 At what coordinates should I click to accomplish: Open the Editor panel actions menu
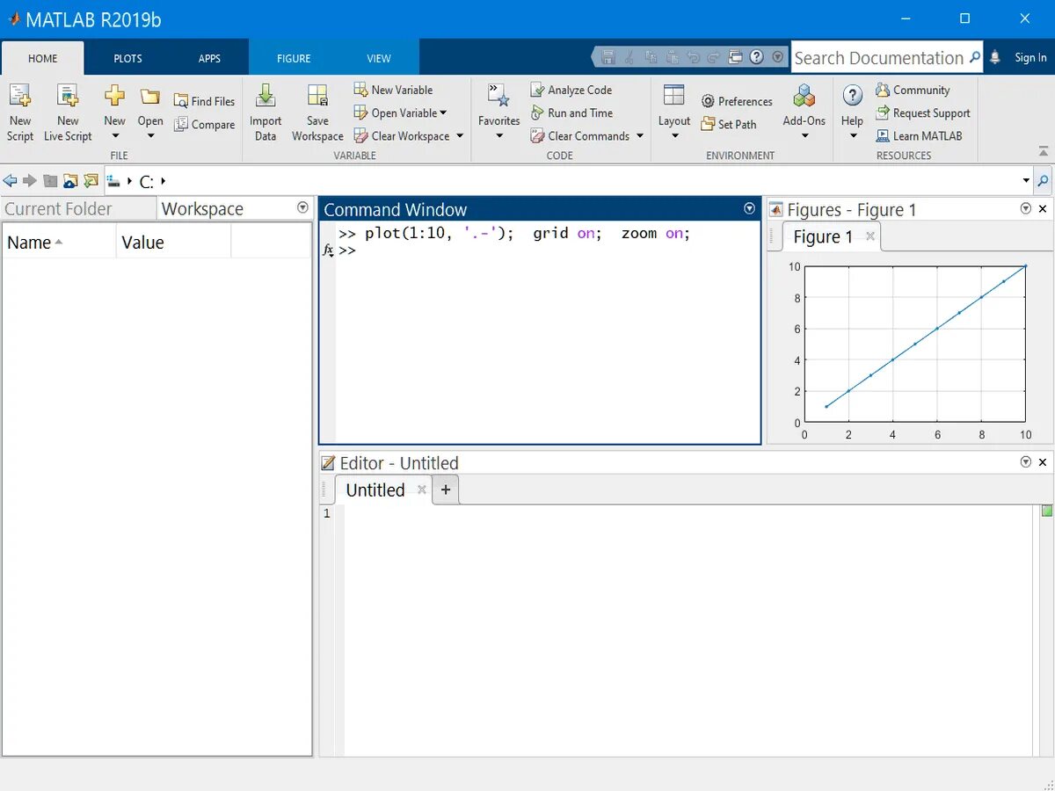pos(1026,461)
